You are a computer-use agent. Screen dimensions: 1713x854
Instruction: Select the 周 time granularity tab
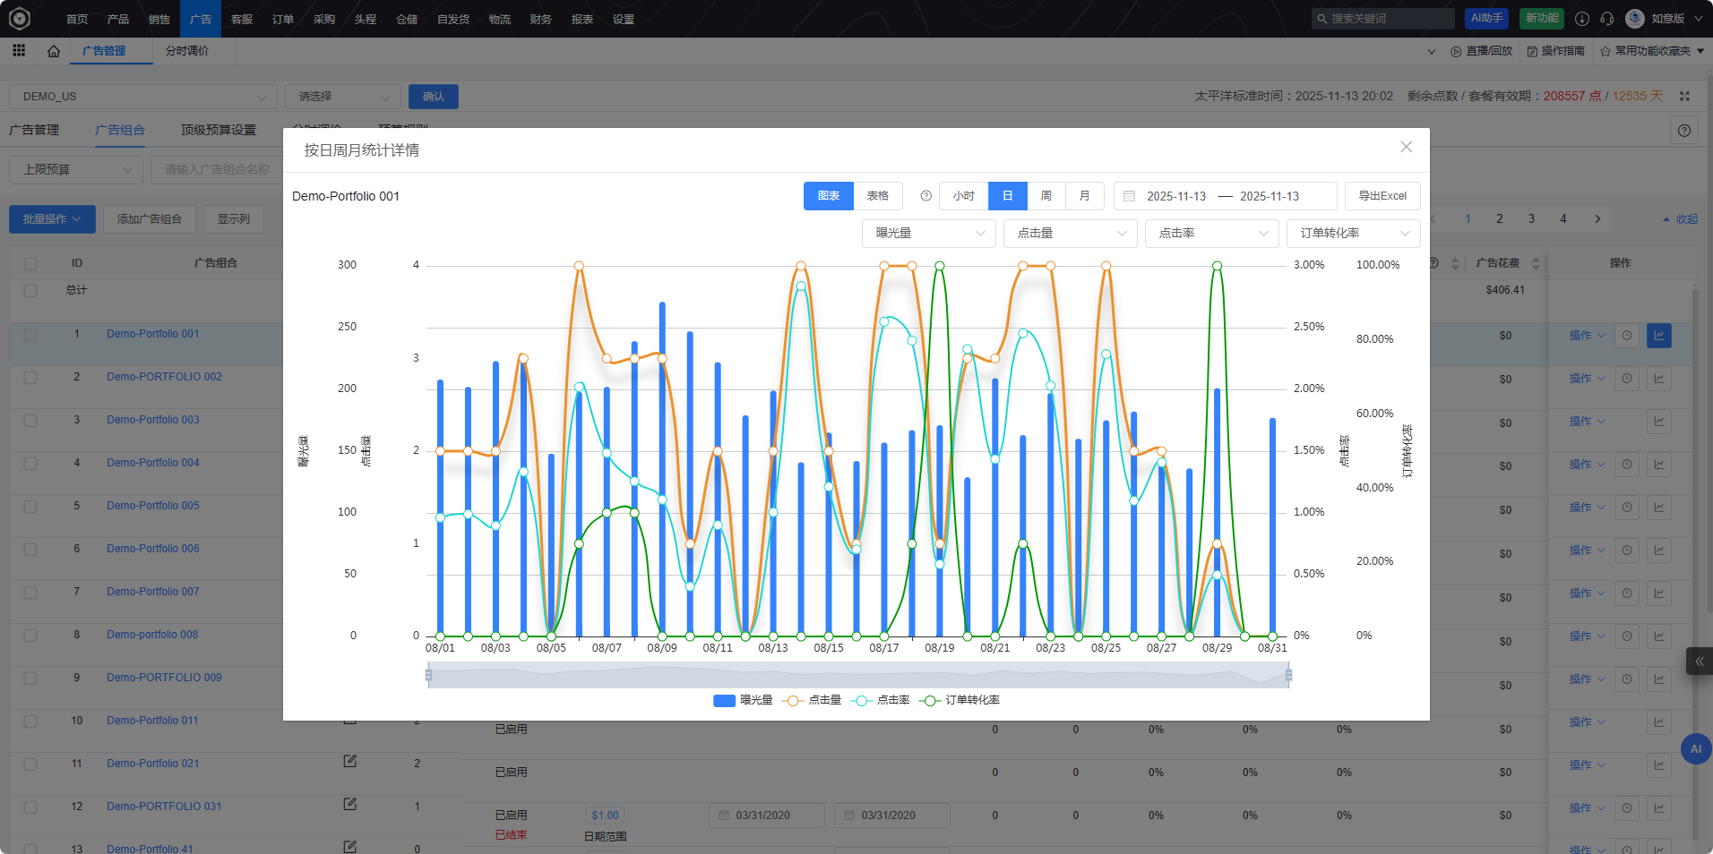(1046, 196)
